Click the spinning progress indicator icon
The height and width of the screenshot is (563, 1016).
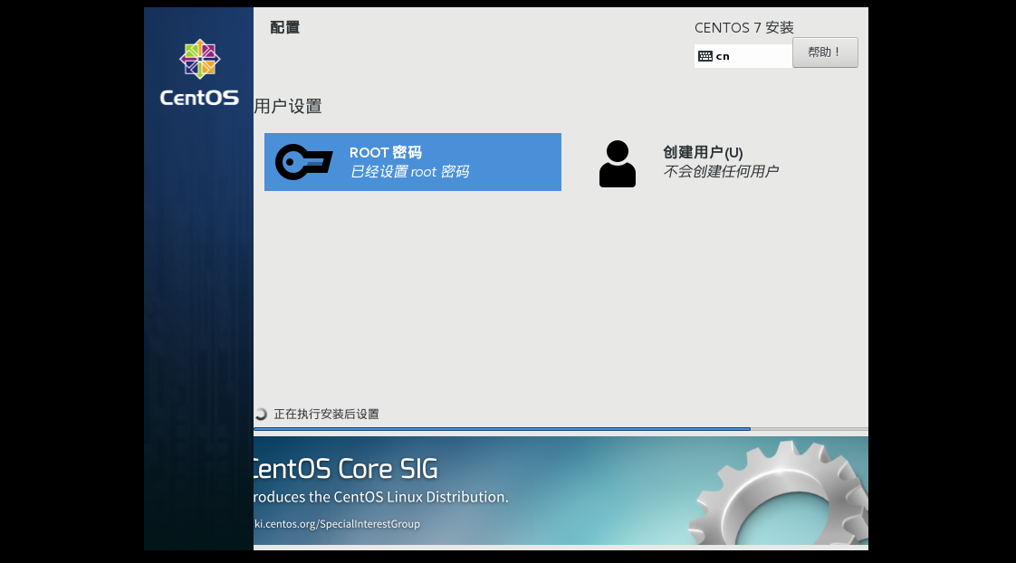[x=261, y=414]
